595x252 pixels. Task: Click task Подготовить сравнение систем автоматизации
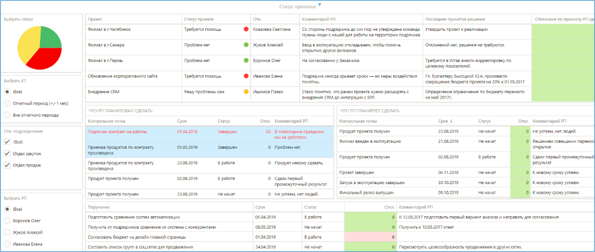134,217
